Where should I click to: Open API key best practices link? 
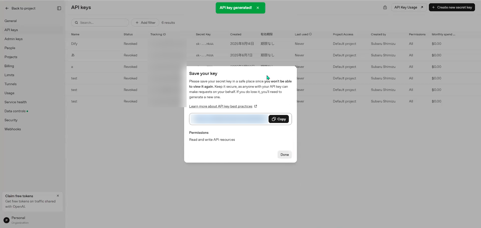(223, 106)
